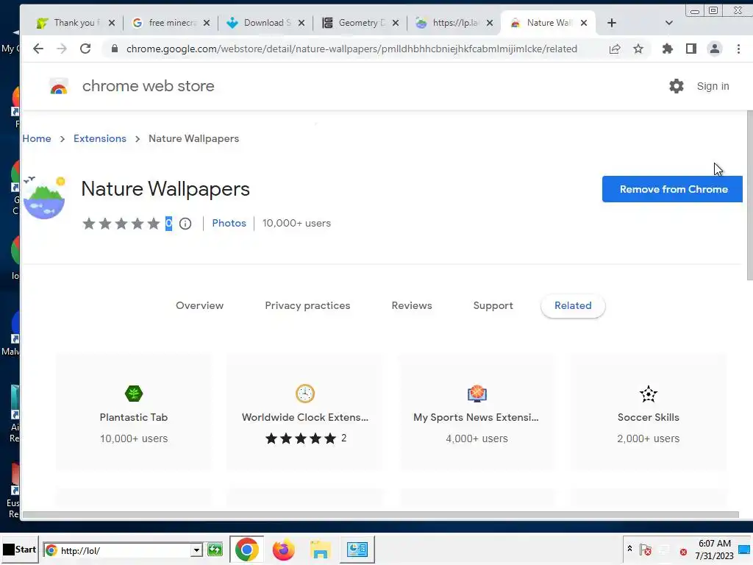Reload the current page
753x565 pixels.
85,49
